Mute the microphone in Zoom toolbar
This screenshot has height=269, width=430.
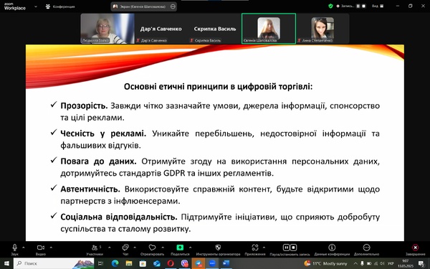click(14, 249)
